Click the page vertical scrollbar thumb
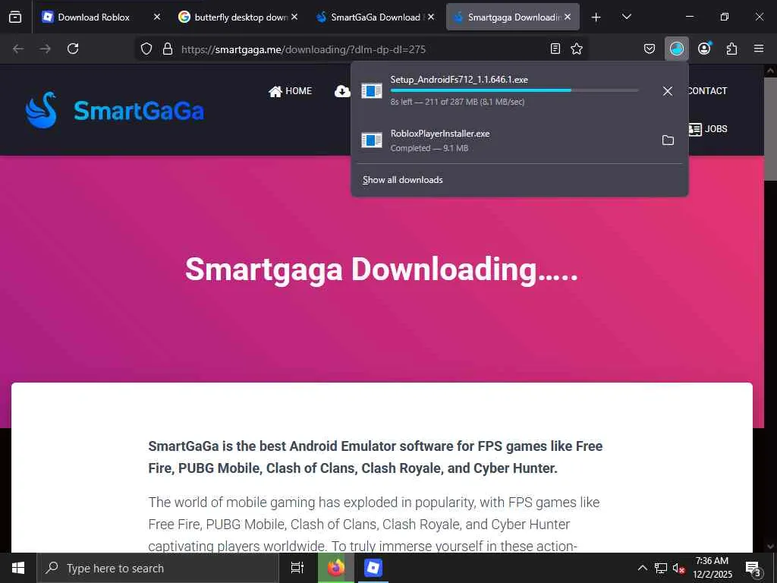Screen dimensions: 777x583 [x=770, y=129]
